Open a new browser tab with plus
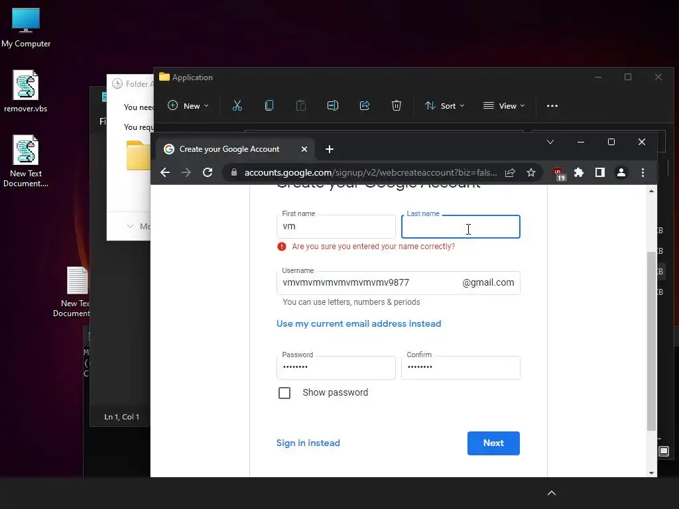 [329, 149]
